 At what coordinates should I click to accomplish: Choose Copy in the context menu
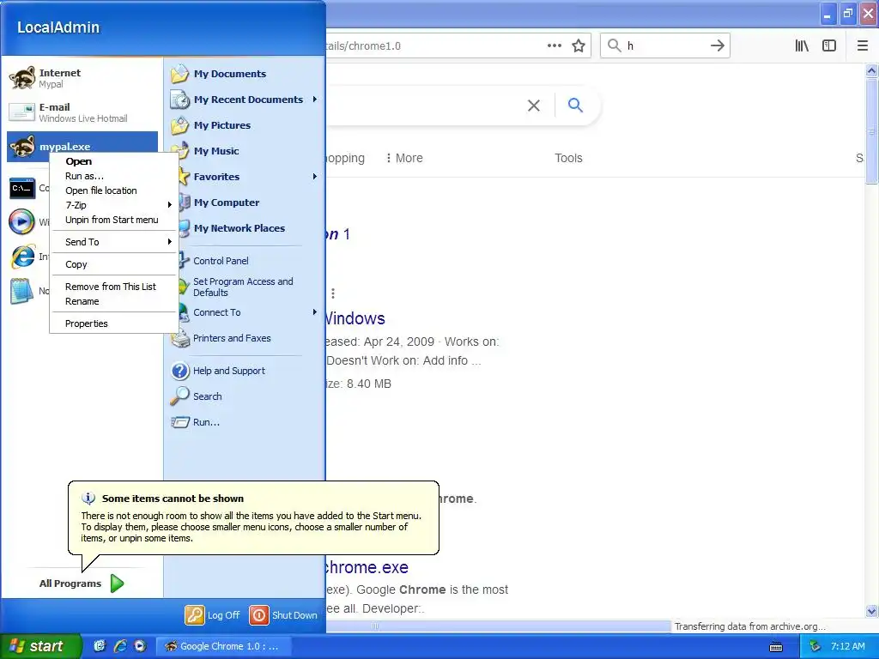point(114,264)
